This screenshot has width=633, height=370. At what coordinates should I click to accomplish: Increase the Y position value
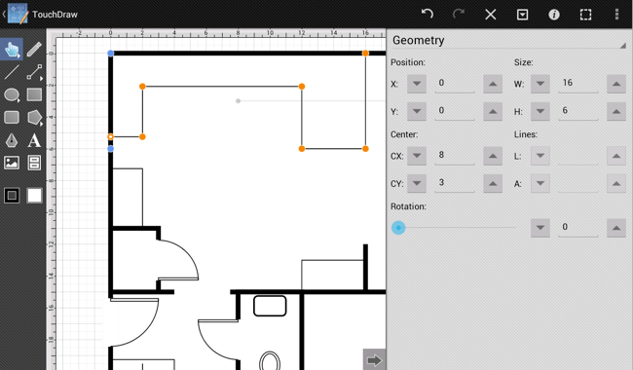(493, 111)
